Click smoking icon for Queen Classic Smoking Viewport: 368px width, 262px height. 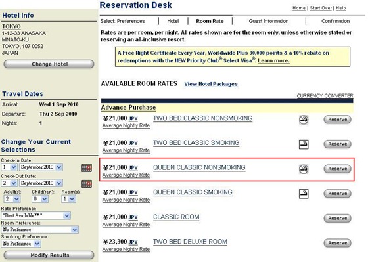[304, 194]
